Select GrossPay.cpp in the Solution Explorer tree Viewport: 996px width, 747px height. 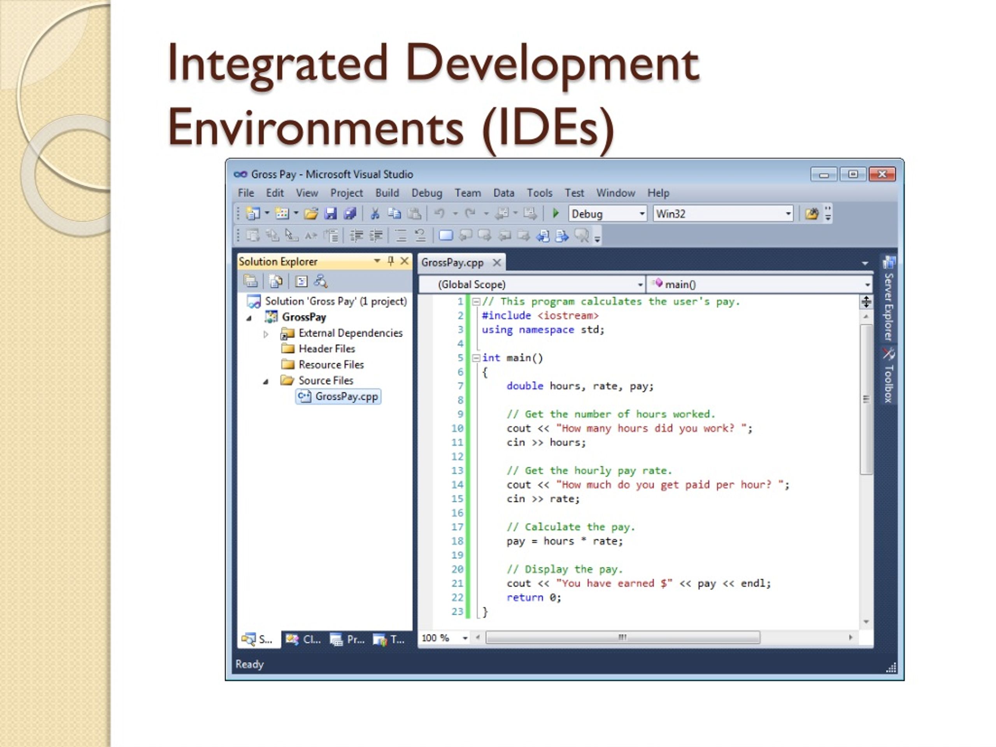tap(338, 397)
